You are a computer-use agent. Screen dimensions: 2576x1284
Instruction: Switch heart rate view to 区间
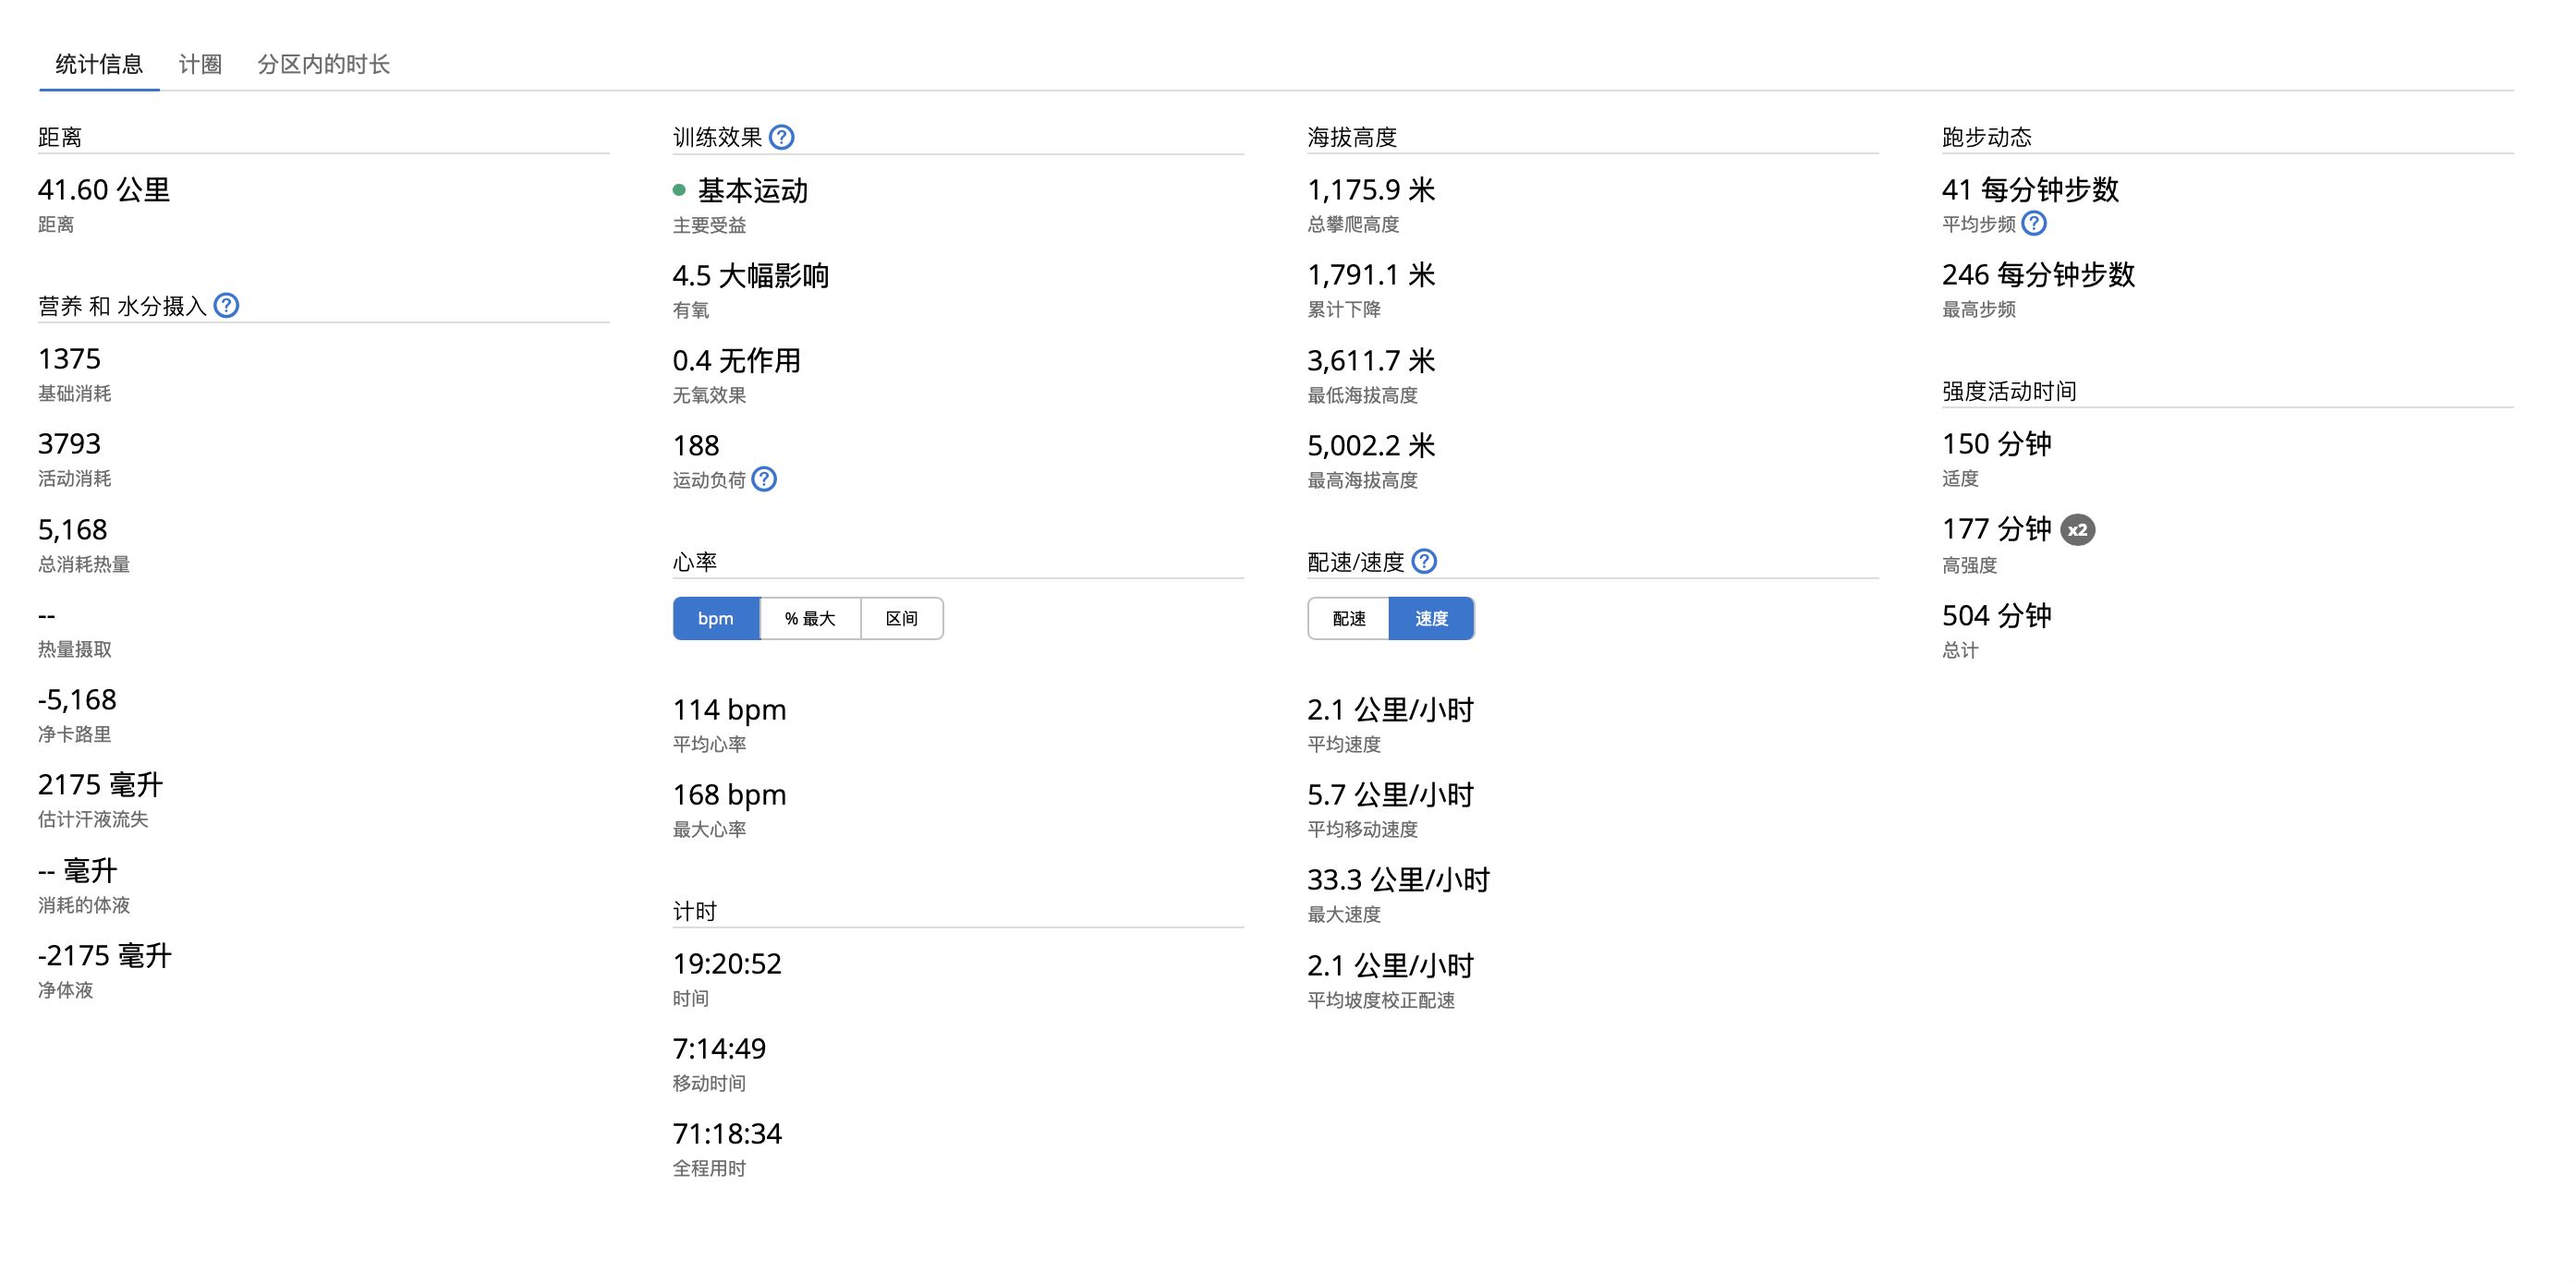click(901, 618)
